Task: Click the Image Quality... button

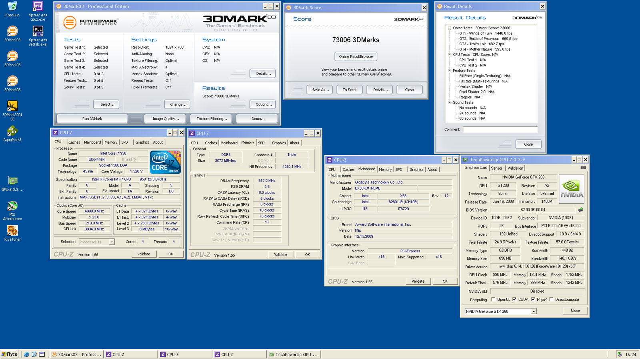Action: (x=166, y=119)
